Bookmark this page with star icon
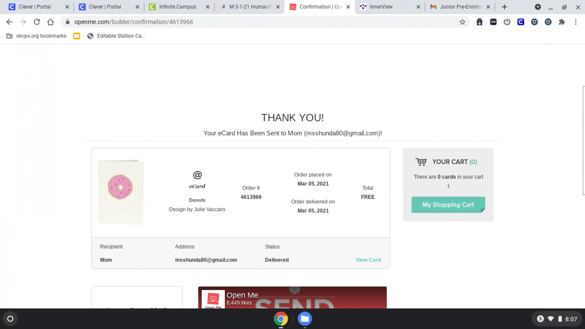 click(x=462, y=22)
